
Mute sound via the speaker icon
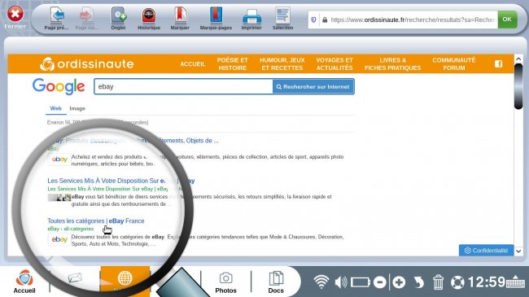[x=341, y=282]
